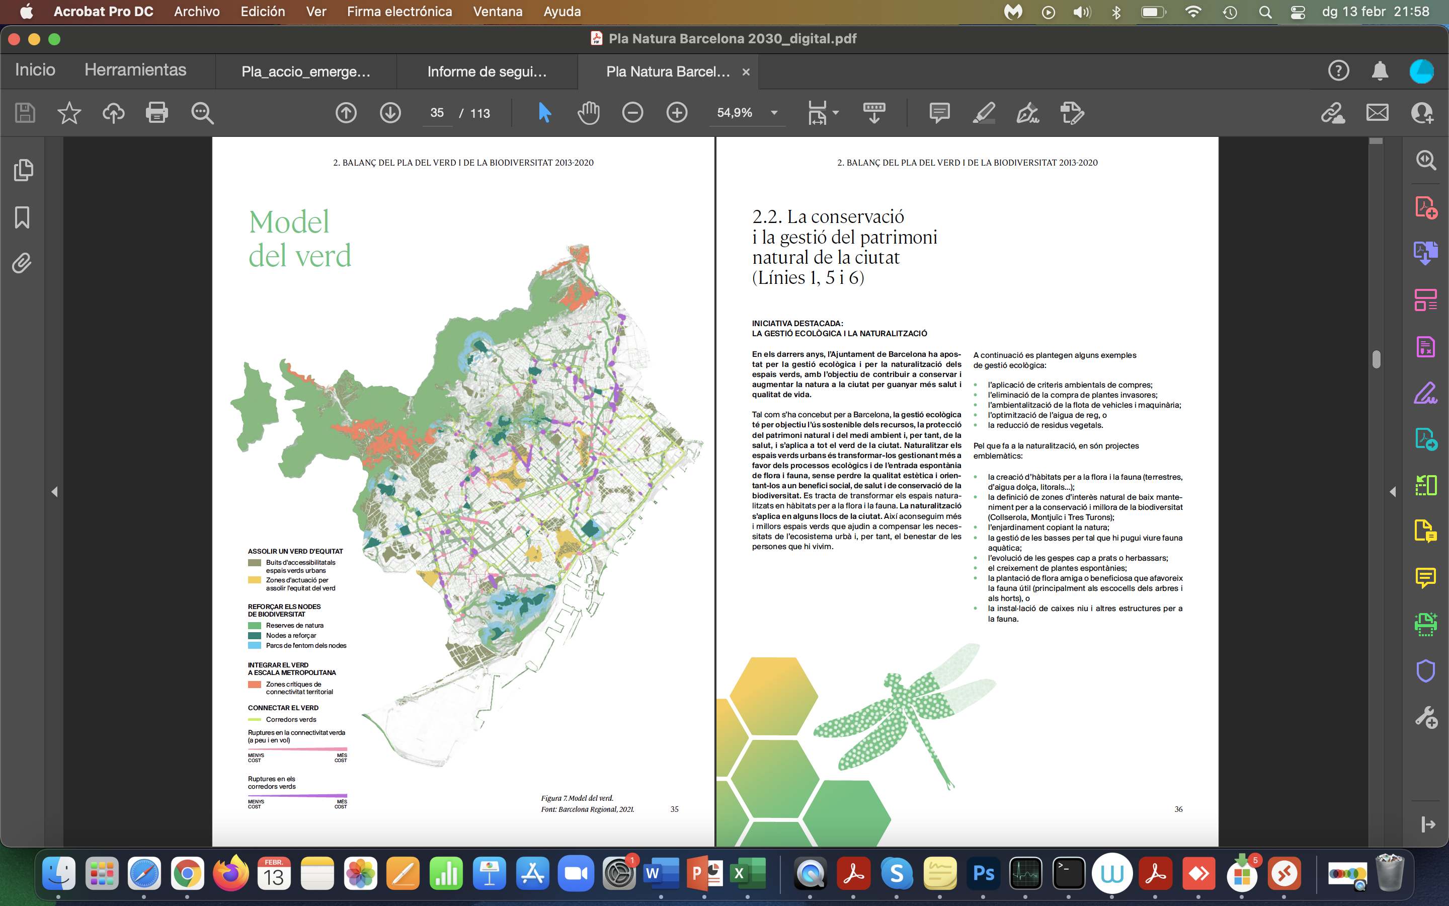Activate the Selection arrow tool
Image resolution: width=1449 pixels, height=906 pixels.
544,113
